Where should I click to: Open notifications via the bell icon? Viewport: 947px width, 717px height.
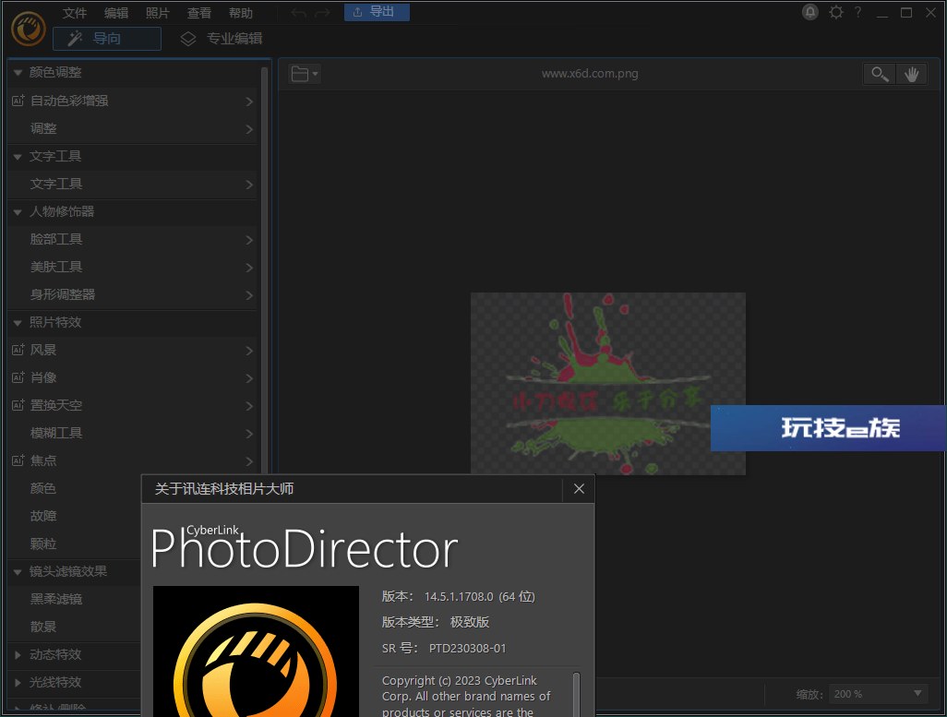point(809,12)
